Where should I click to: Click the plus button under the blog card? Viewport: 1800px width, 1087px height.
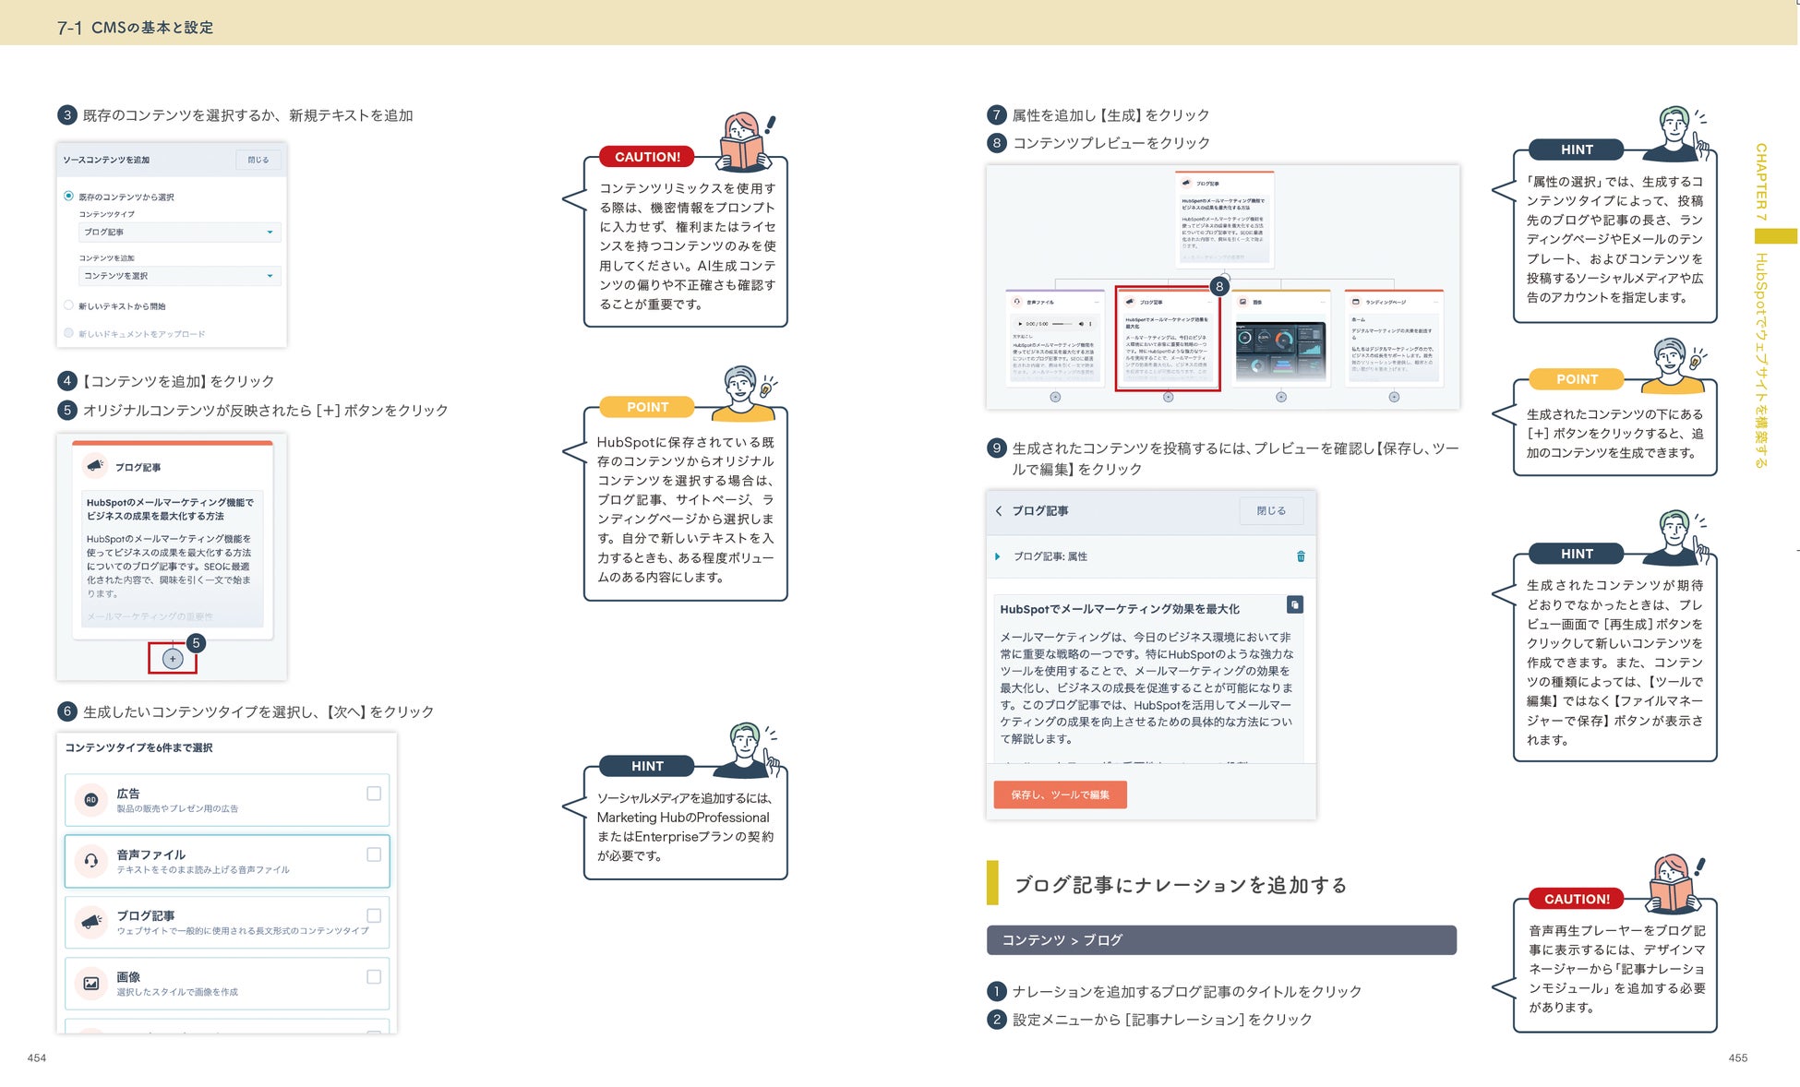173,659
